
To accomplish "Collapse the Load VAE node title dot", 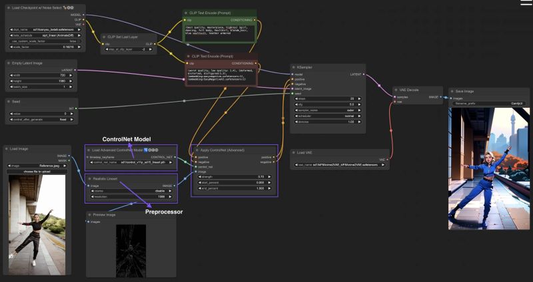I will pyautogui.click(x=294, y=153).
